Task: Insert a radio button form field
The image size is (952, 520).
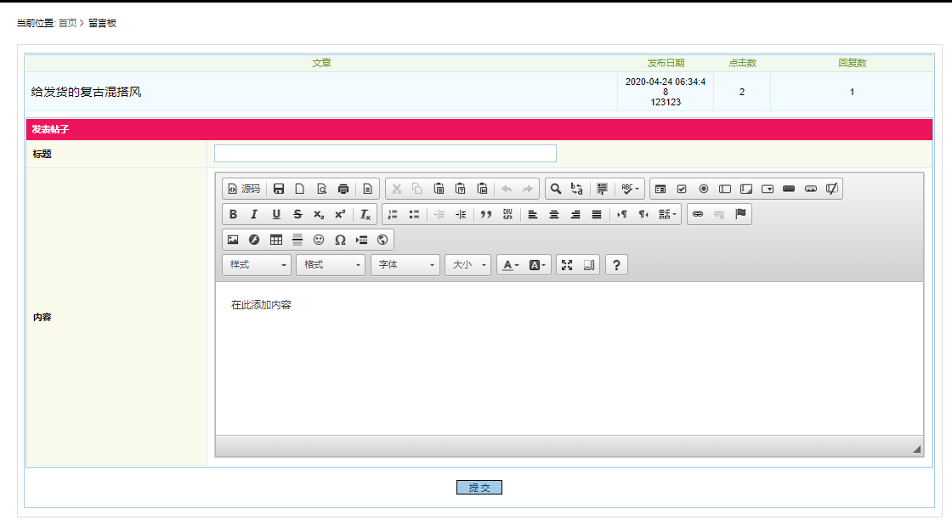Action: 704,189
